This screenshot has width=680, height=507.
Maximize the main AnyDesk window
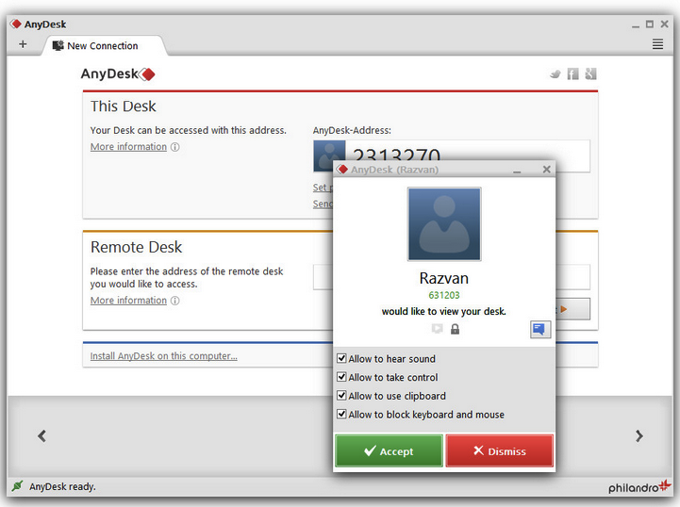point(649,25)
